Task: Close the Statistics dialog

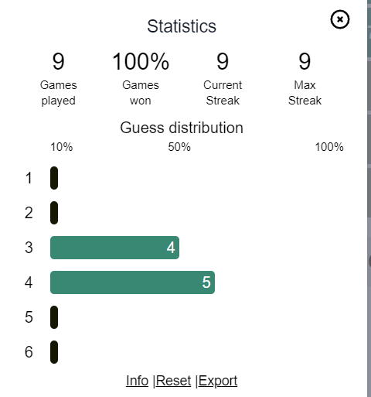Action: pos(340,19)
